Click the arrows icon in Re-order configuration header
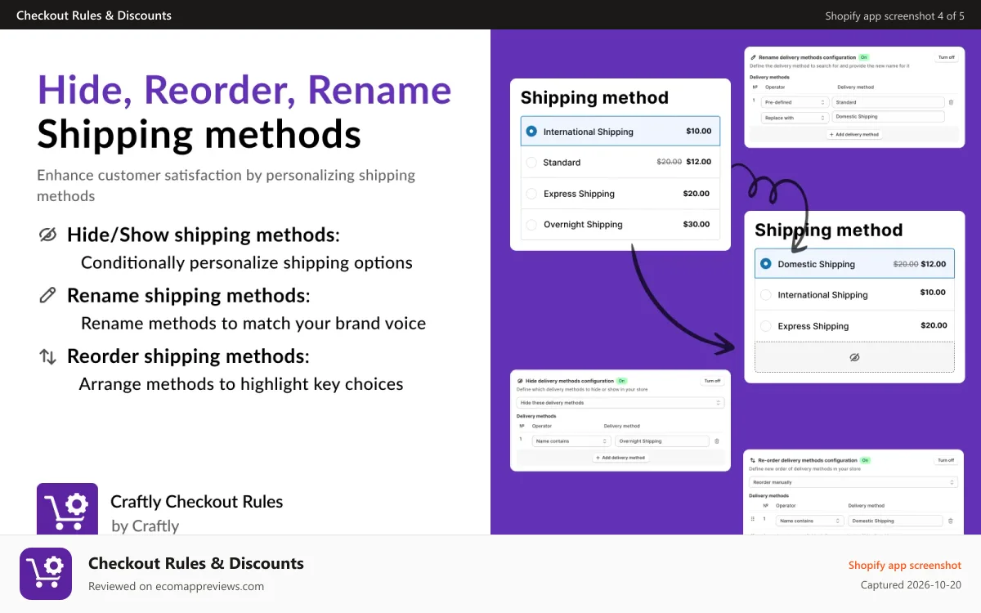The height and width of the screenshot is (613, 981). [x=753, y=460]
